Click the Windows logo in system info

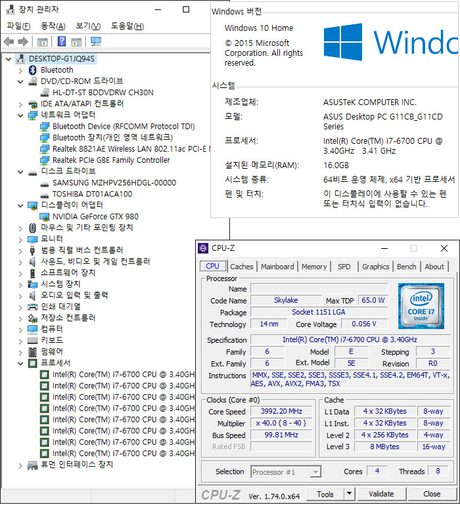coord(342,42)
